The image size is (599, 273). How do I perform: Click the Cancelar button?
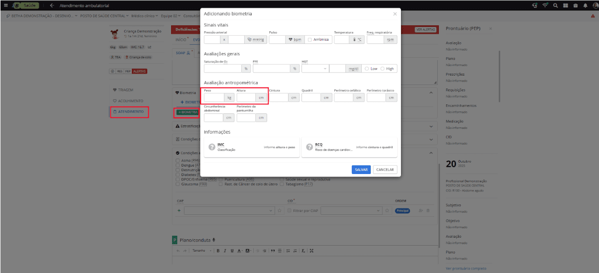[385, 170]
